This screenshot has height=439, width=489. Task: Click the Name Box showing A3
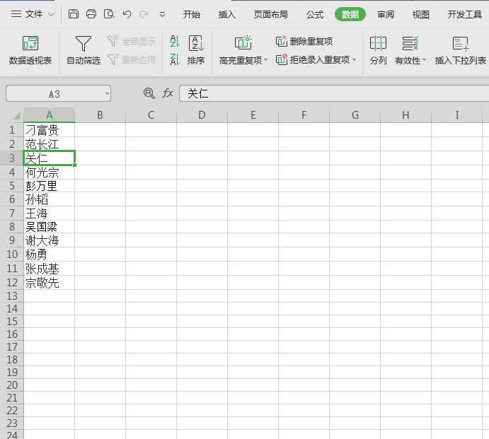54,94
